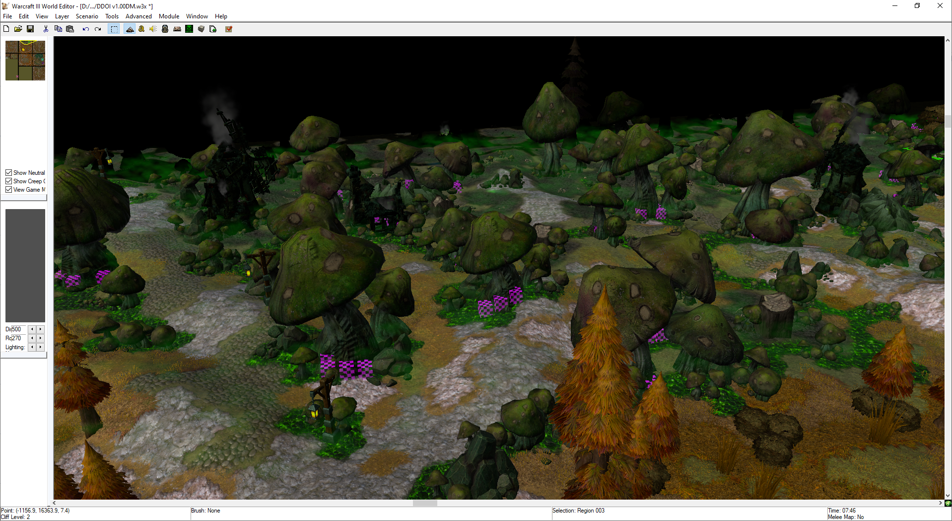
Task: Open the Terrain Editor mountain icon
Action: tap(130, 29)
